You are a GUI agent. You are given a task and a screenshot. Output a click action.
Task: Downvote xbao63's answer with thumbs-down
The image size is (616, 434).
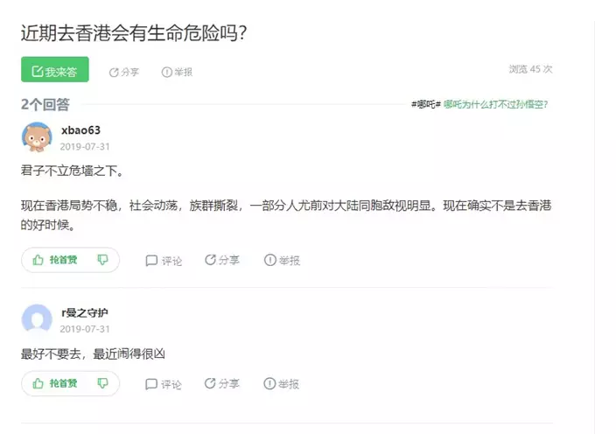pyautogui.click(x=102, y=260)
